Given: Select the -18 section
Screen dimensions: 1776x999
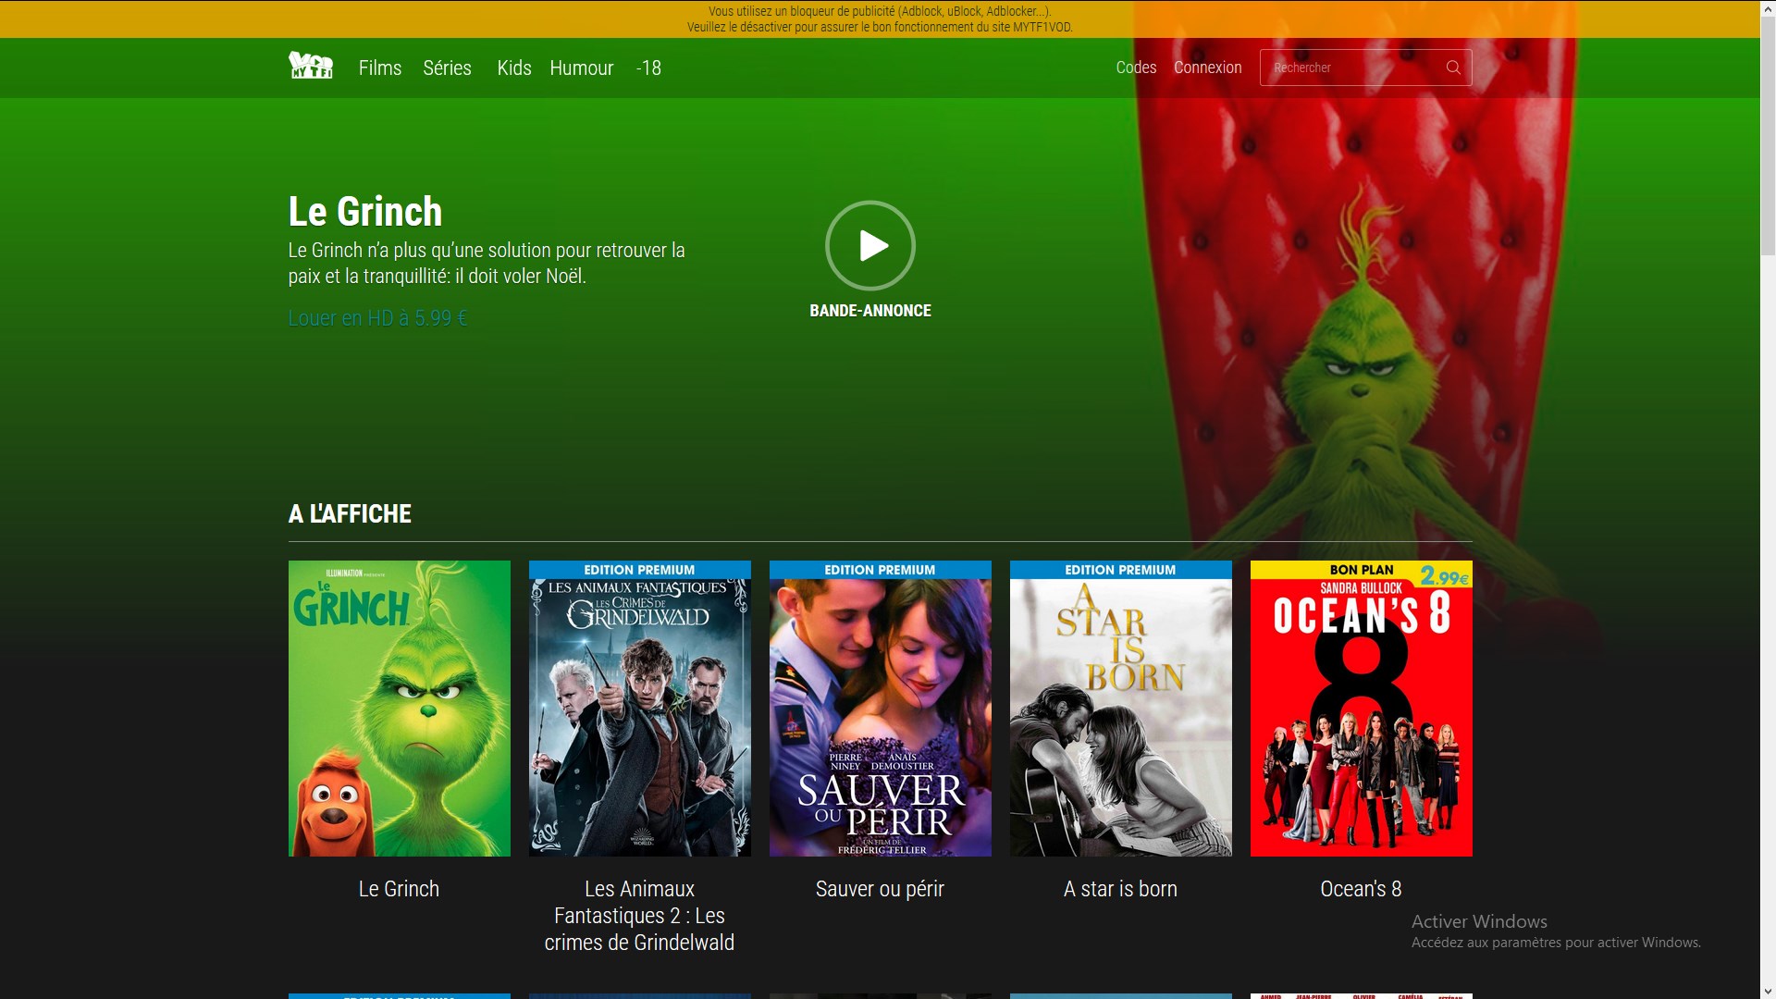Looking at the screenshot, I should coord(648,68).
